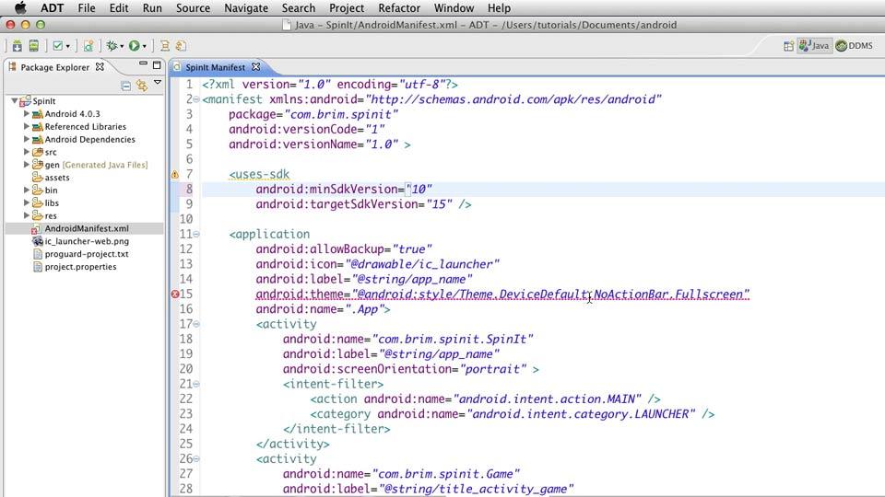Expand the bin folder
This screenshot has width=885, height=497.
coord(26,190)
